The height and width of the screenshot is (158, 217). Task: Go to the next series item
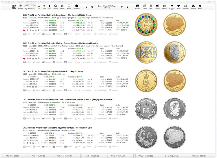coord(128,7)
